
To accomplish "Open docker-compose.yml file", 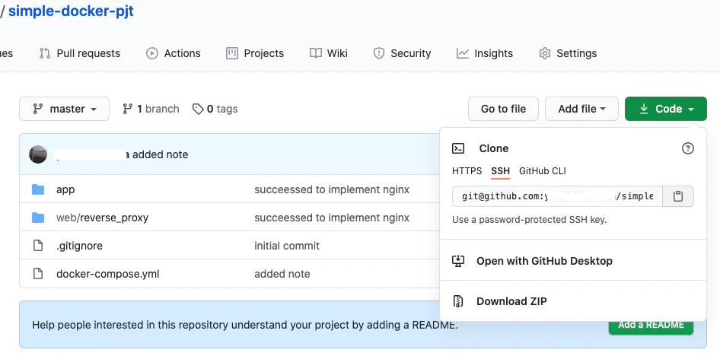I will tap(108, 274).
